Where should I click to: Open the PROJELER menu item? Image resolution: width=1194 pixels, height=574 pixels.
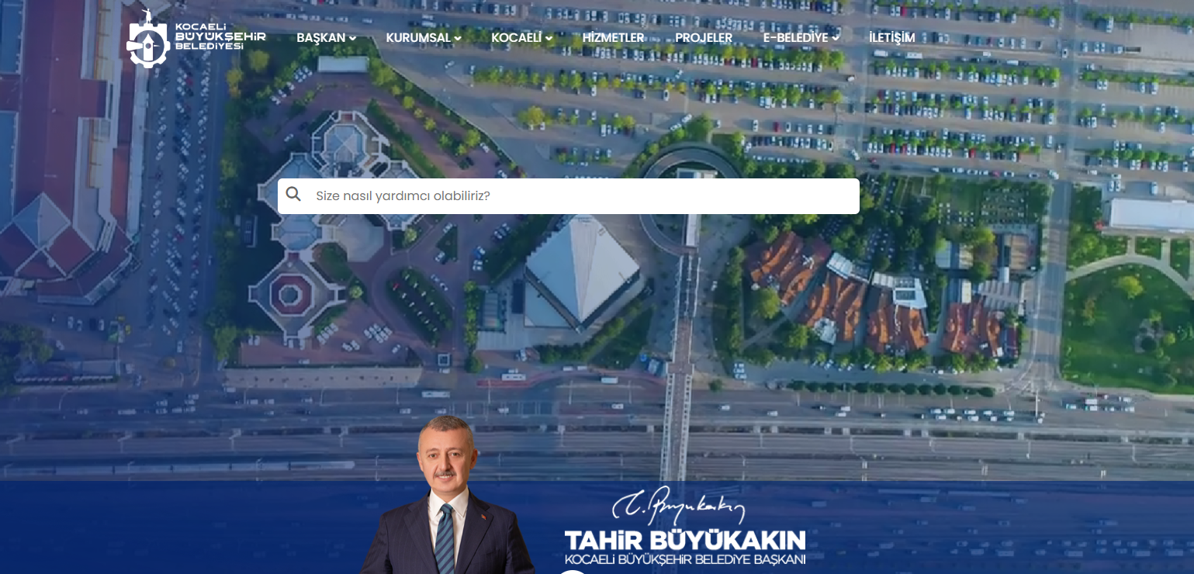tap(703, 37)
